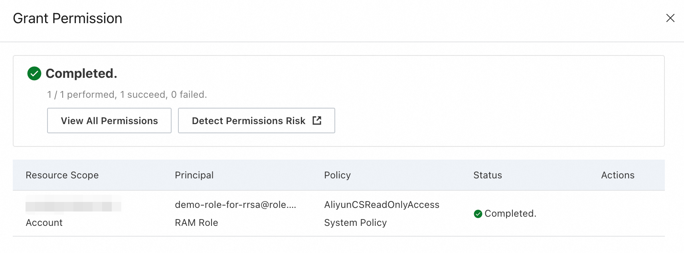The width and height of the screenshot is (684, 253).
Task: Click the Status column header
Action: pyautogui.click(x=487, y=175)
